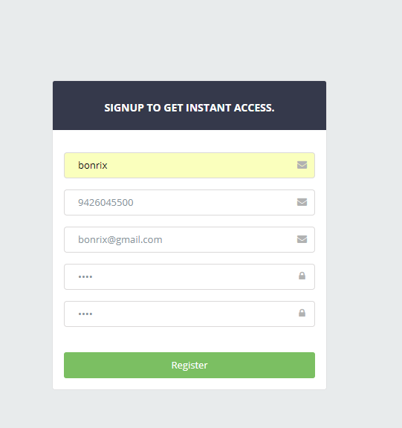The height and width of the screenshot is (428, 402).
Task: Focus the mobile number field 9426045500
Action: click(x=189, y=203)
